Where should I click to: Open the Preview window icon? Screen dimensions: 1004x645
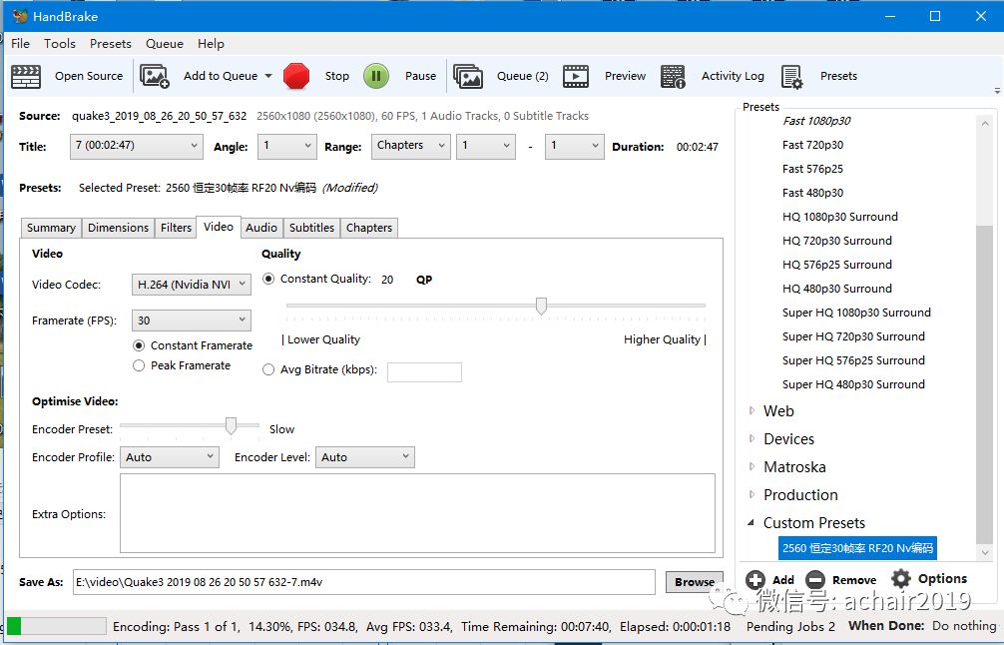point(577,76)
